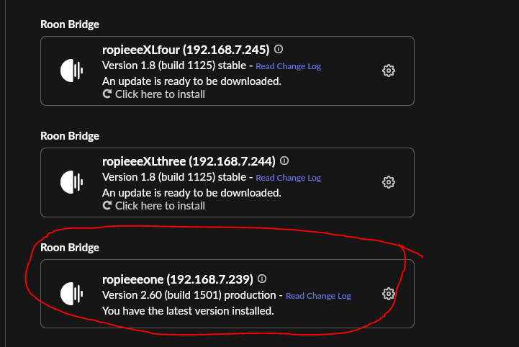Viewport: 519px width, 347px height.
Task: Click the Roon Bridge logo for ropieeeXLthree
Action: click(71, 182)
